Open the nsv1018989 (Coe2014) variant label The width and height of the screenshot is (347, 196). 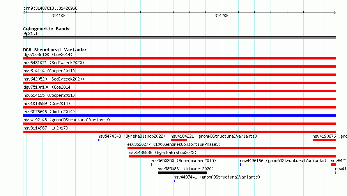click(47, 103)
